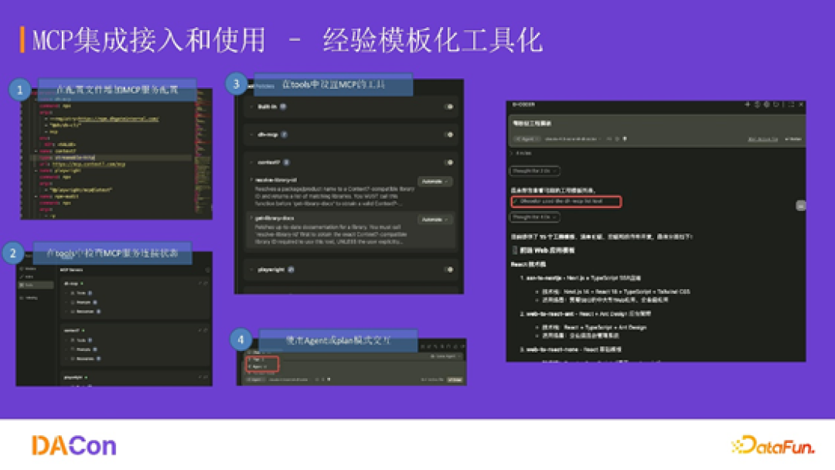Viewport: 835px width, 470px height.
Task: Click the icon beside MCP Servers heading
Action: coord(207,270)
